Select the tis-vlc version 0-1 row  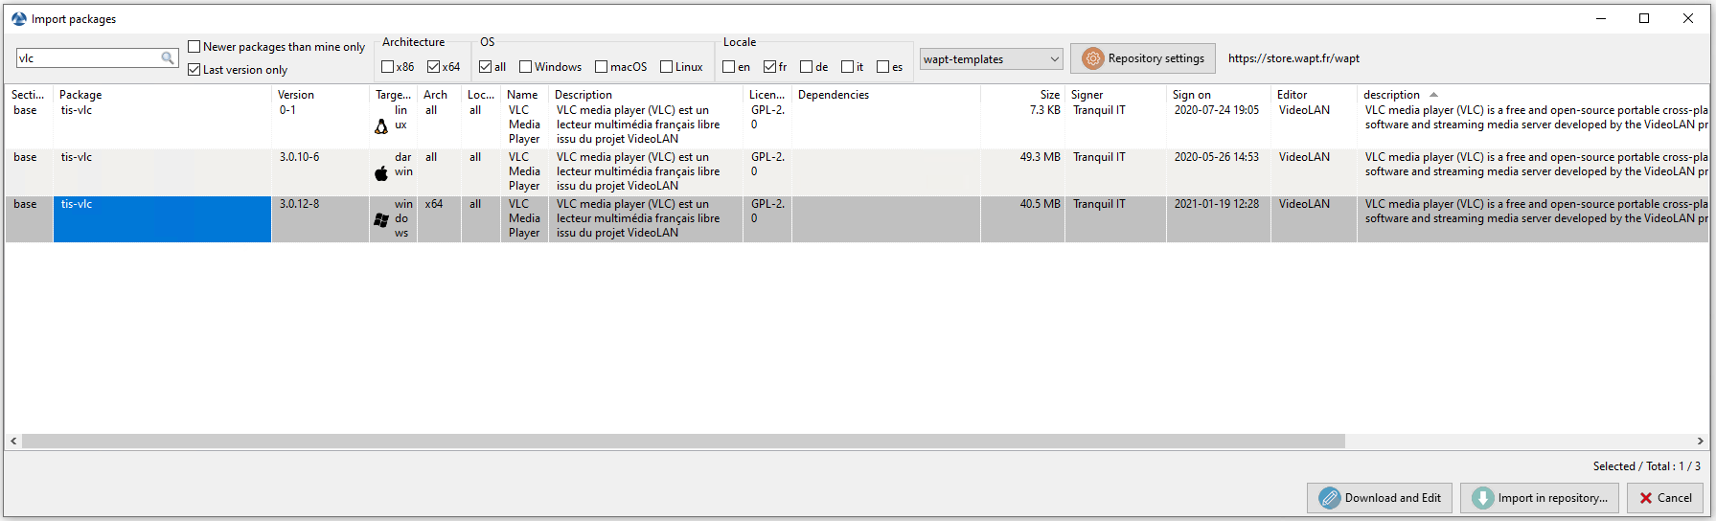click(x=857, y=125)
